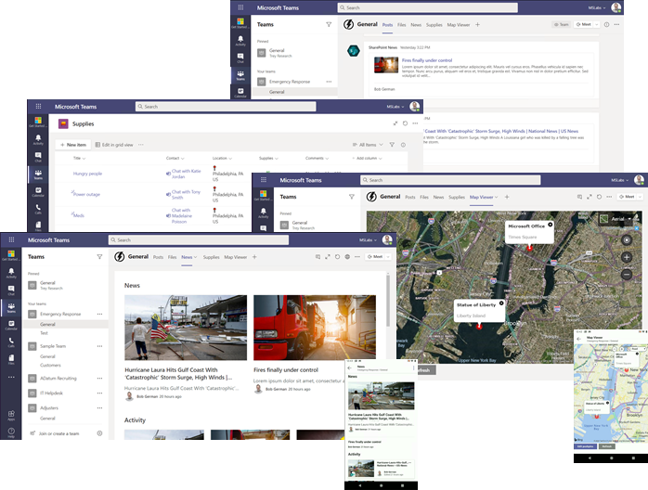
Task: Zoom in on the Map Viewer map
Action: (x=627, y=257)
